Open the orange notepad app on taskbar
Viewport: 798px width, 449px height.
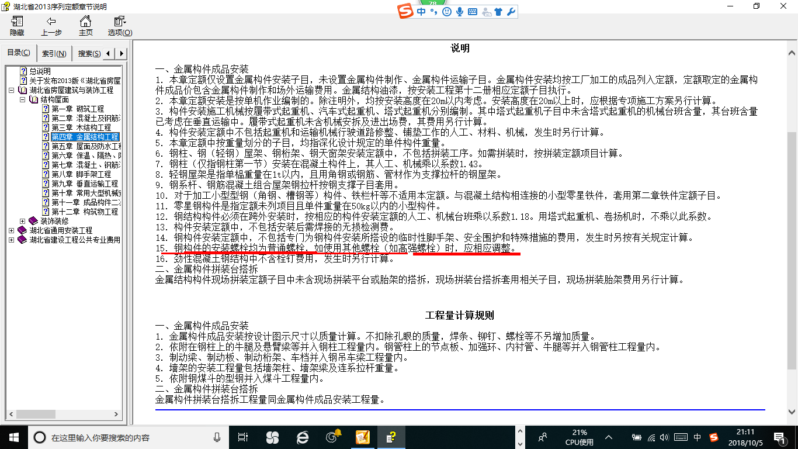click(363, 437)
